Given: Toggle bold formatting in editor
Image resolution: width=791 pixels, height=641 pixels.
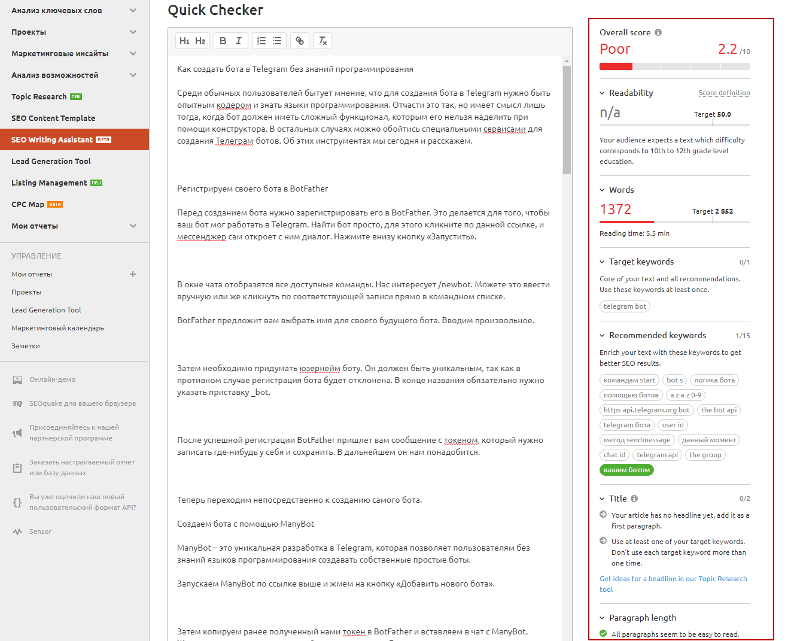Looking at the screenshot, I should pyautogui.click(x=223, y=41).
